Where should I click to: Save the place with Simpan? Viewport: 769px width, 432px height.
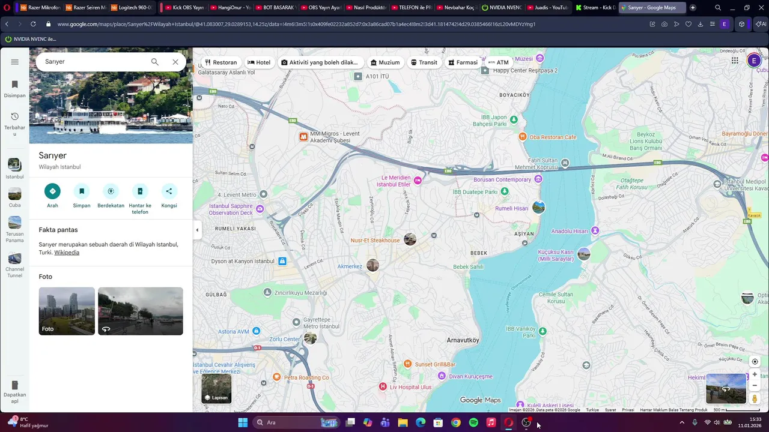[x=82, y=191]
